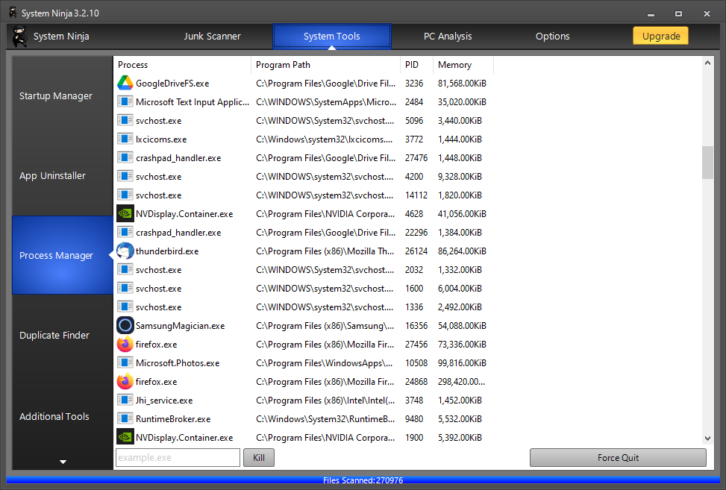Click the firefox.exe icon with PID 24868
The image size is (726, 490).
tap(125, 382)
